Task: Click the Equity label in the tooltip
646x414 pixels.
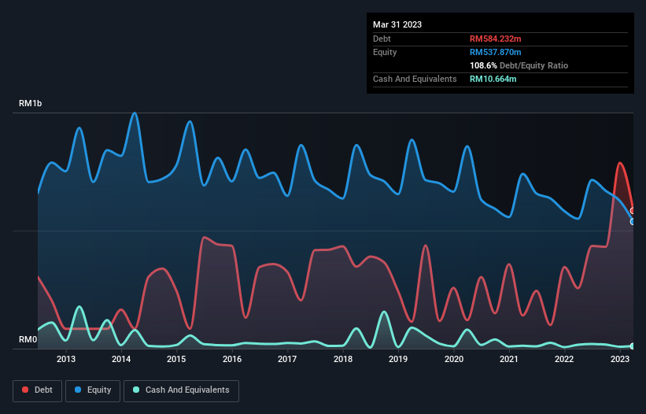Action: click(385, 52)
